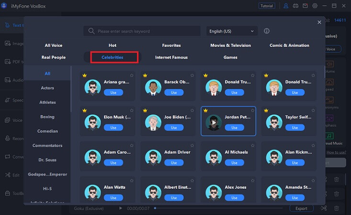This screenshot has height=215, width=351.
Task: Pick the Hi-5 subcategory
Action: click(47, 189)
